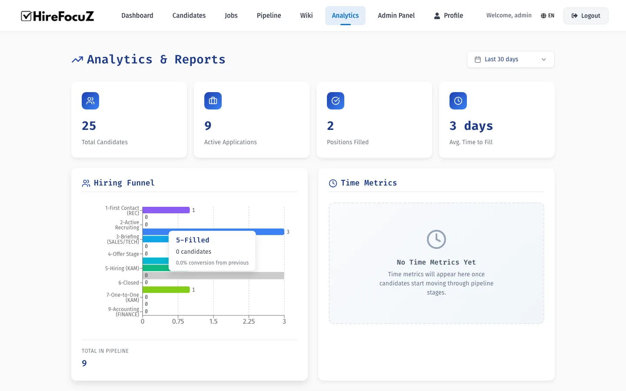Click the Positions Filled checkmark icon
This screenshot has height=391, width=626.
point(335,100)
